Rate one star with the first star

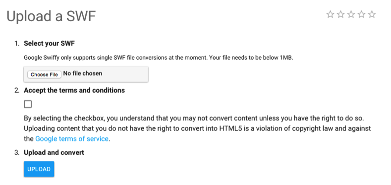tap(330, 14)
